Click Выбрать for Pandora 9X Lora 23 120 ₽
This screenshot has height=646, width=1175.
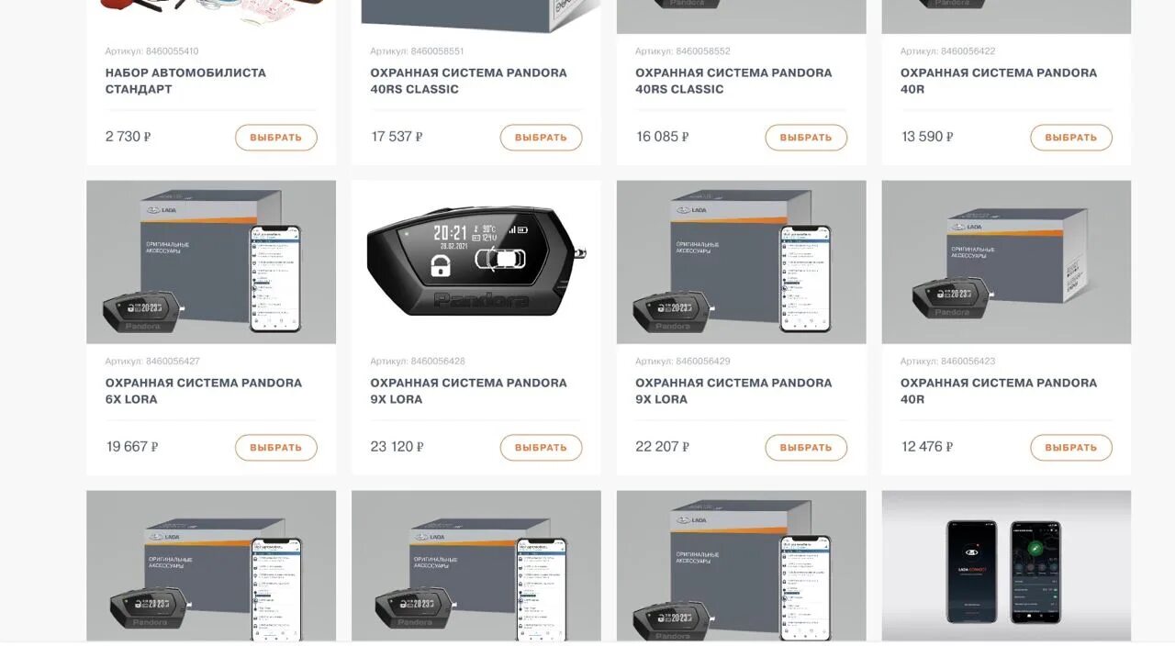[541, 448]
